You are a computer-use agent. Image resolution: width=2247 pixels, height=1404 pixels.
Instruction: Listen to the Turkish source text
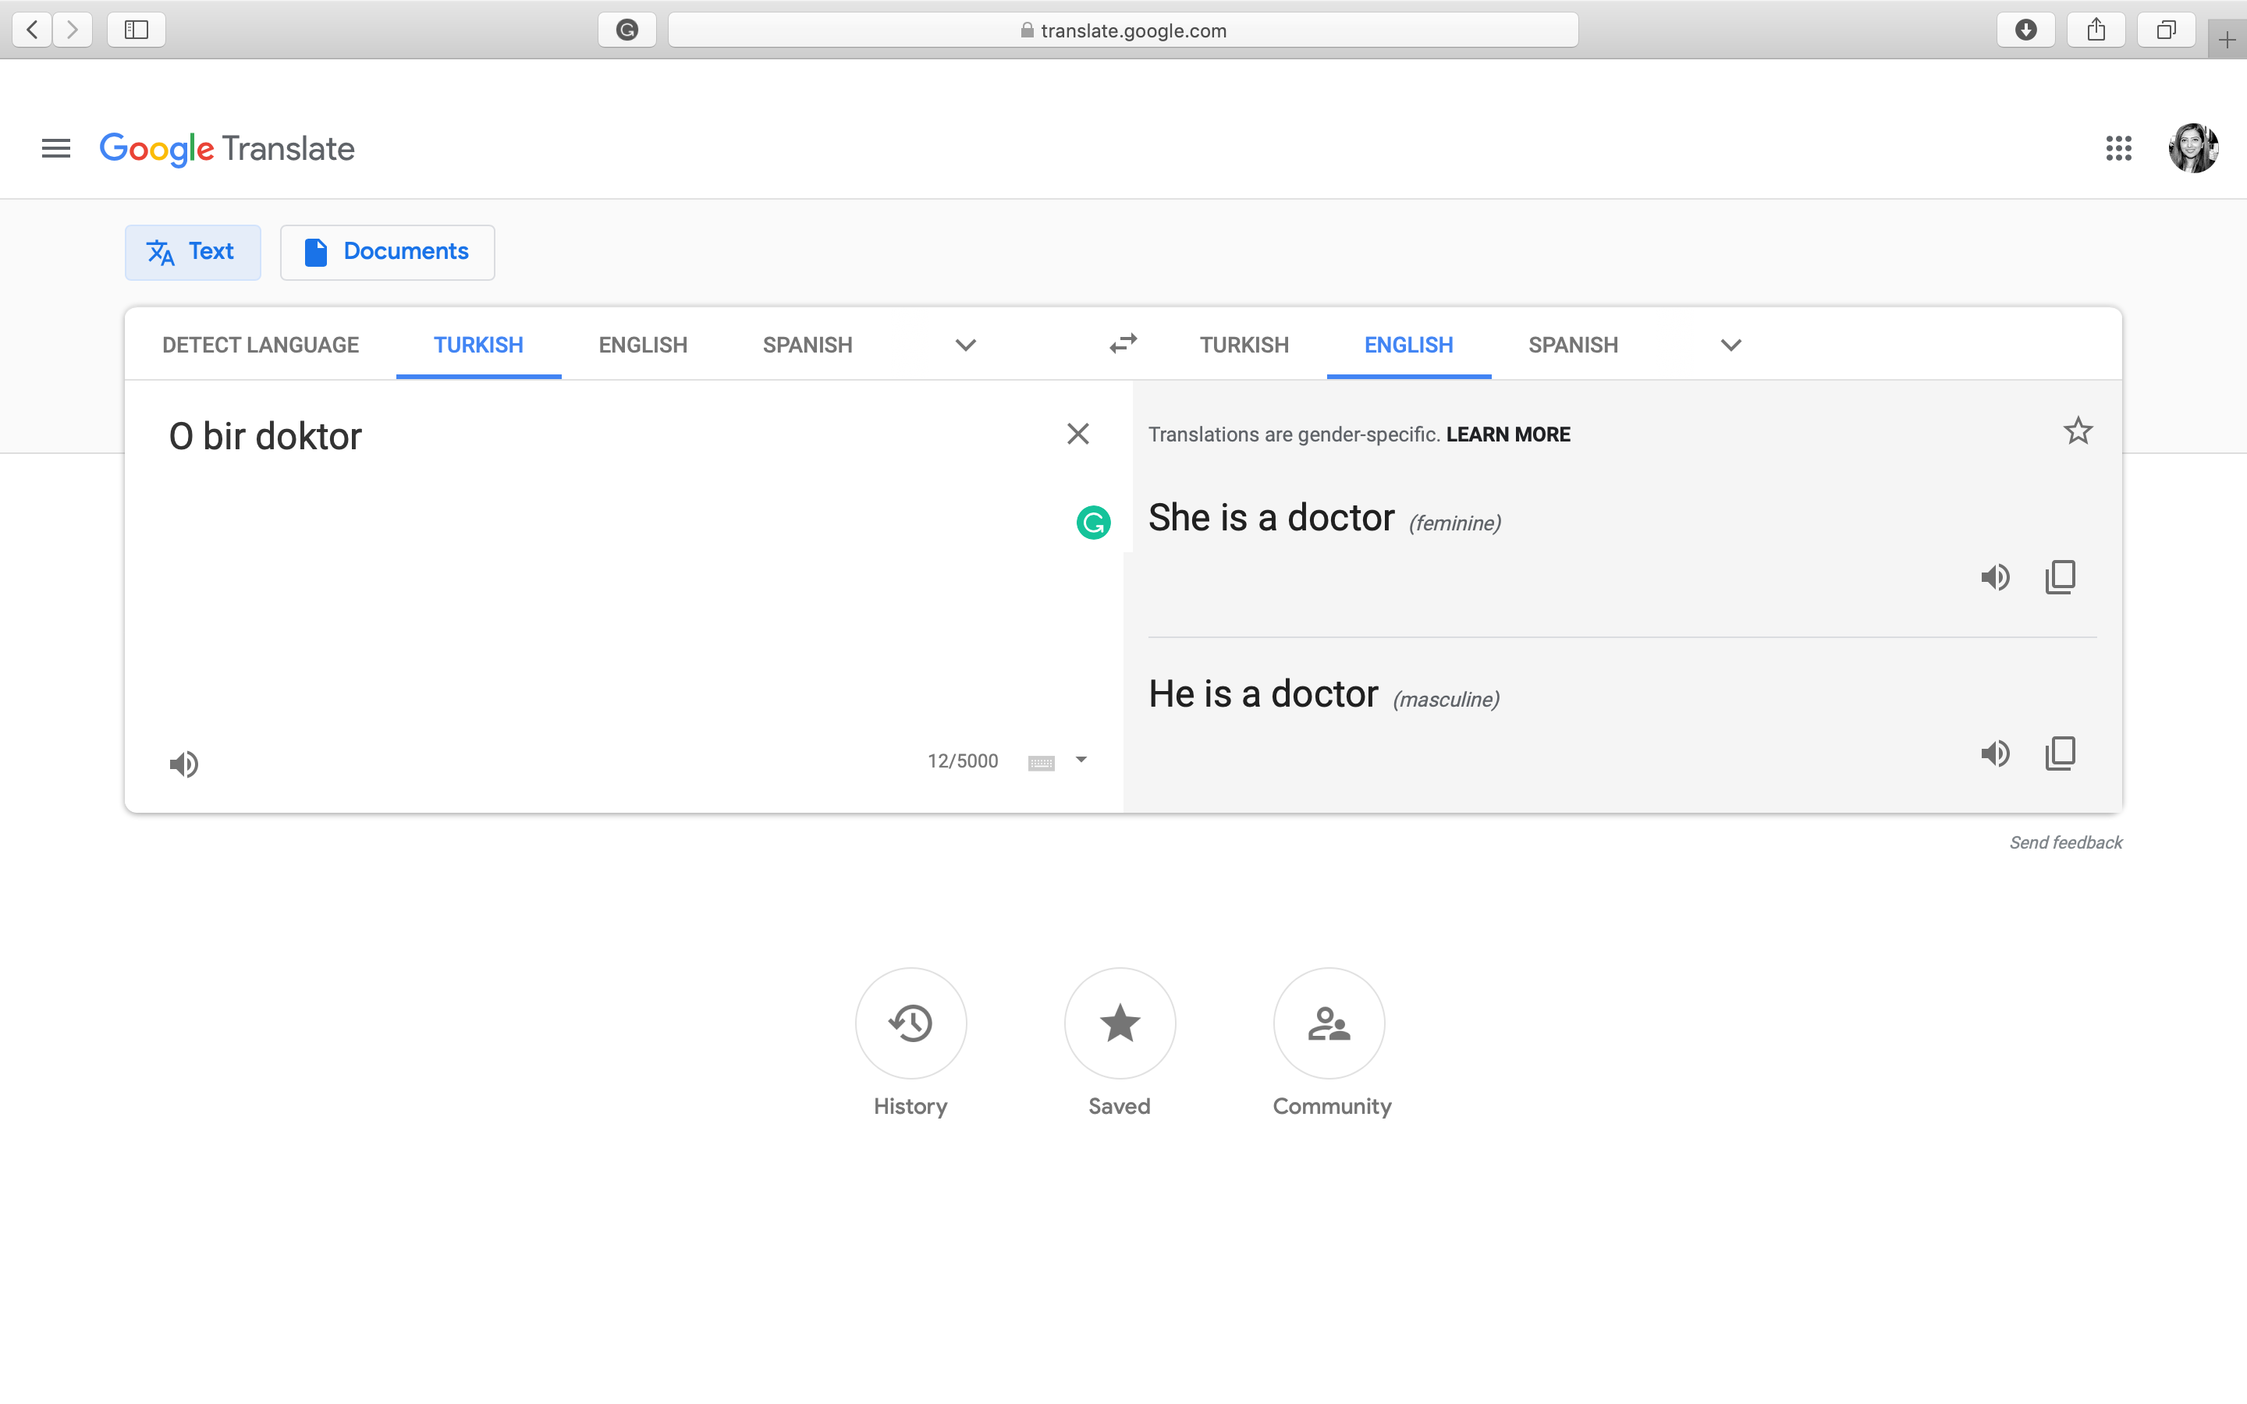tap(184, 764)
